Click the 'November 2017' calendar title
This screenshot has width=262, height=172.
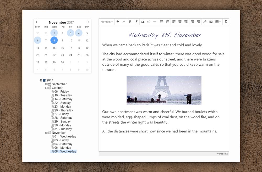61,22
